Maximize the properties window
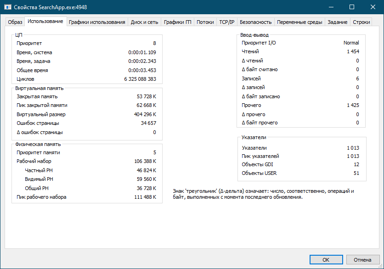Screen dimensions: 384x269 pyautogui.click(x=352, y=7)
